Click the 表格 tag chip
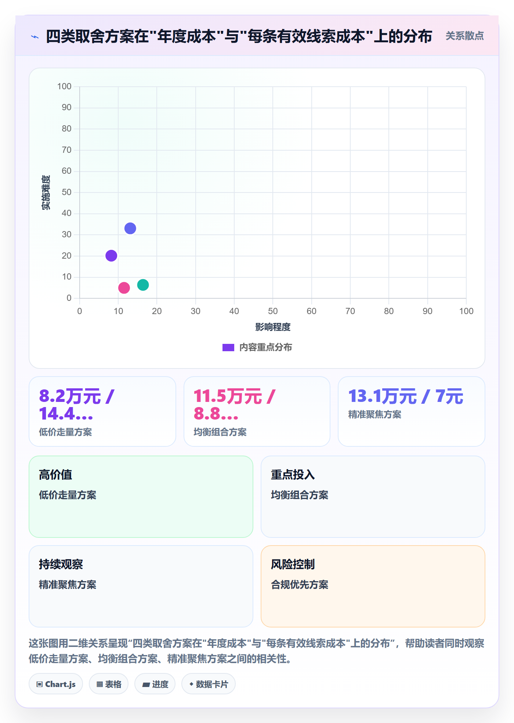 click(109, 684)
